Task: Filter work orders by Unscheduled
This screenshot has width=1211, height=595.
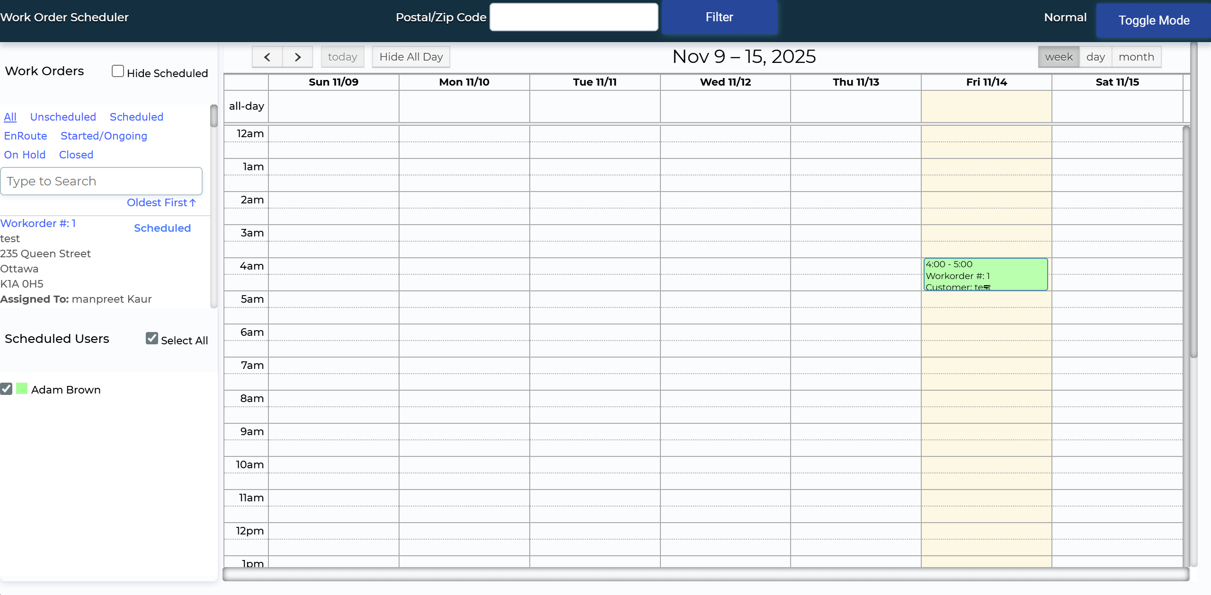Action: tap(63, 117)
